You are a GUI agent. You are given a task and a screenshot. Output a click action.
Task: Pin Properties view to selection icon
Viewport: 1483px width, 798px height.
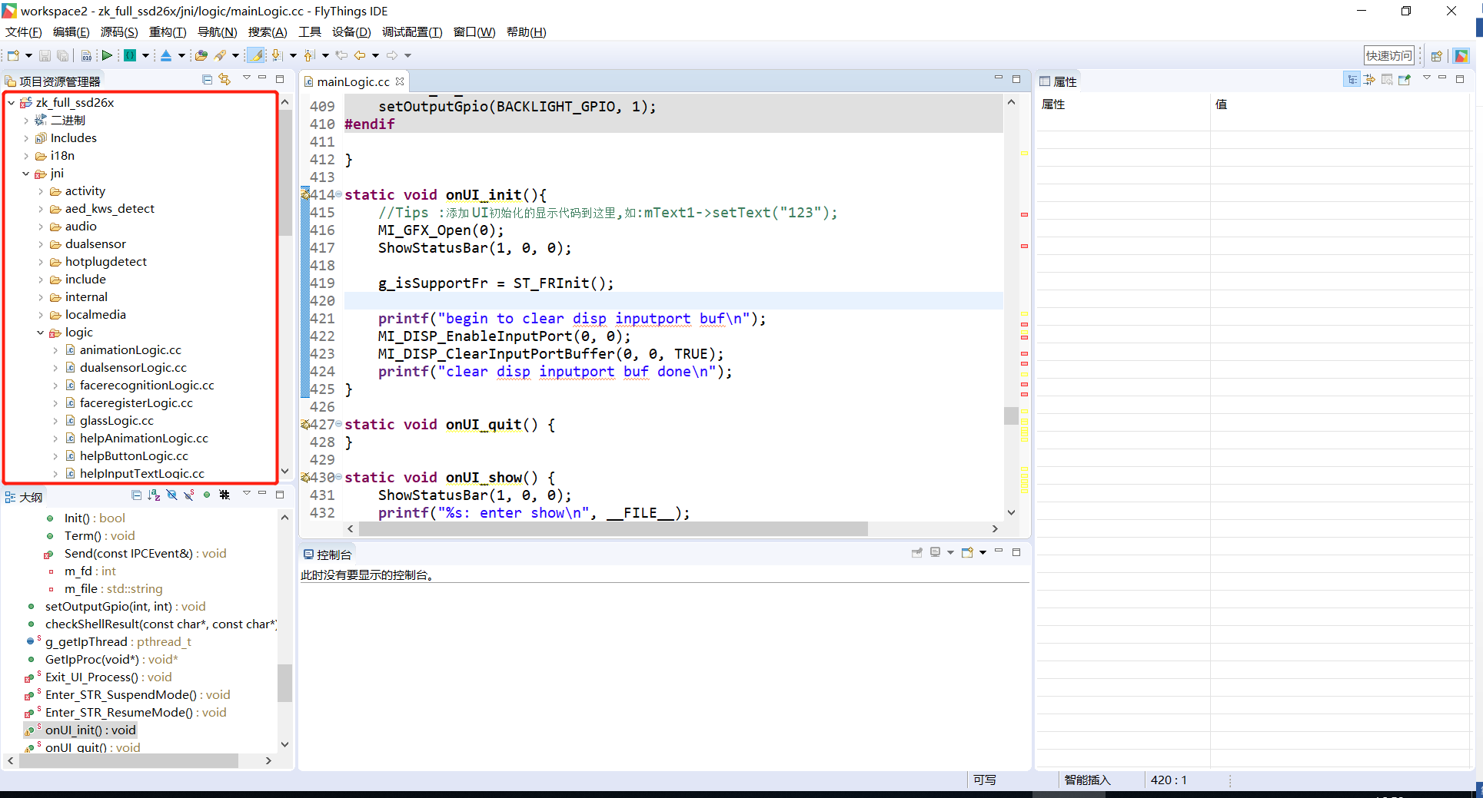pos(1405,80)
